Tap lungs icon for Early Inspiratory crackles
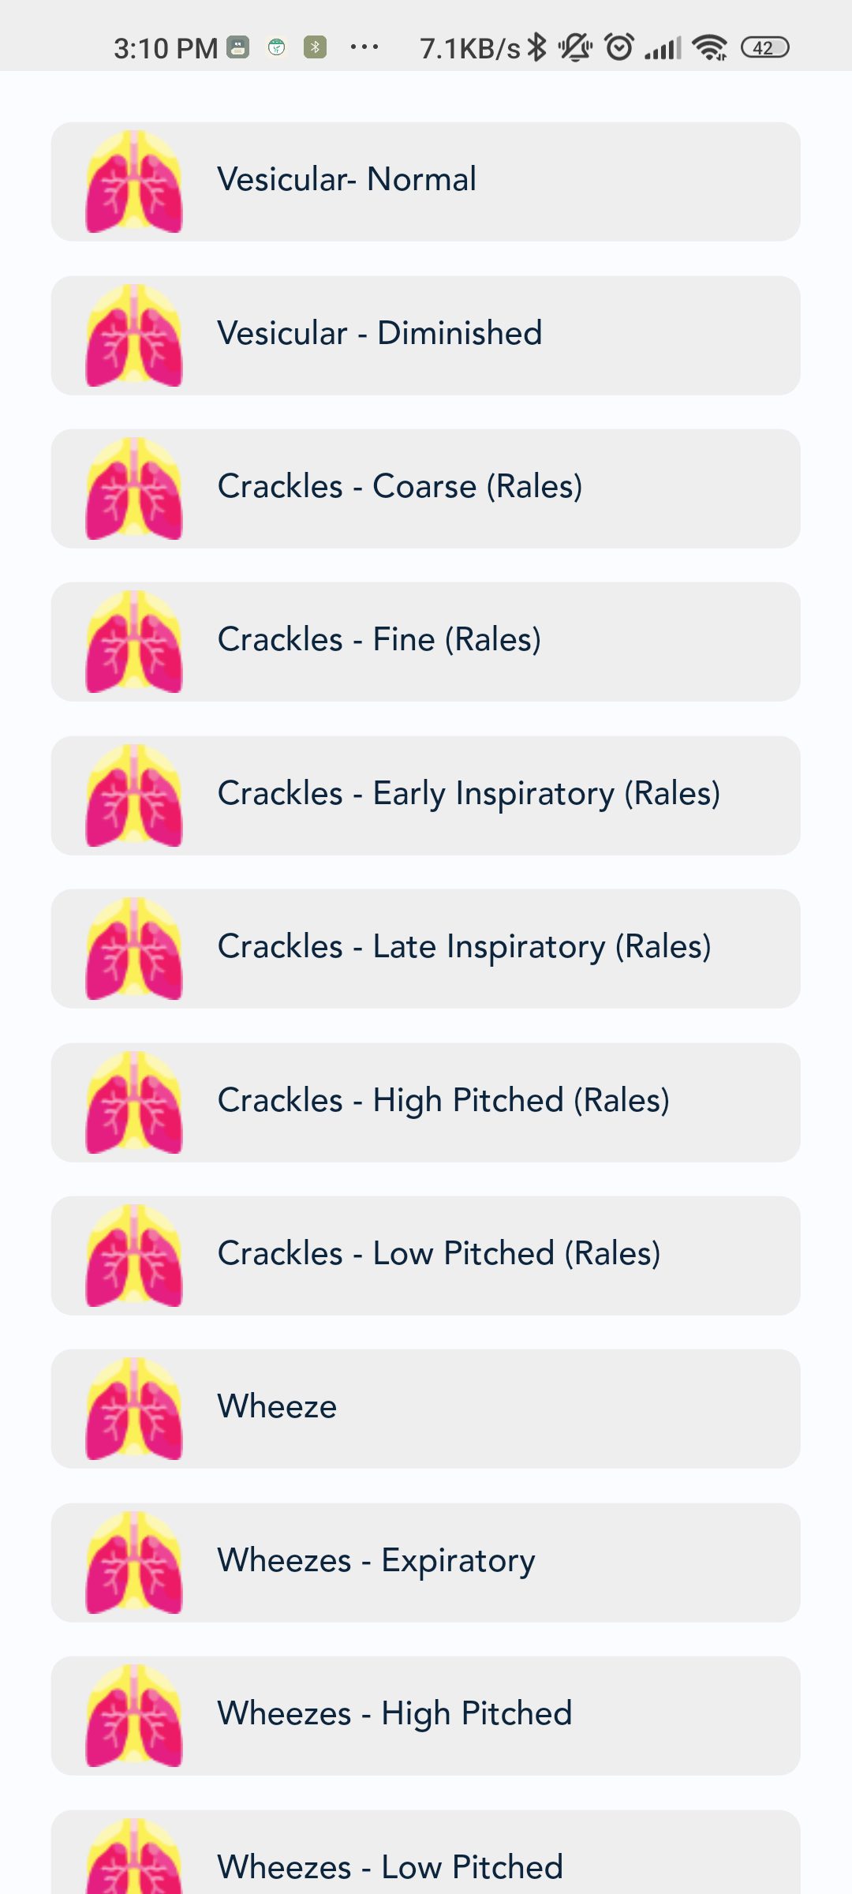 pyautogui.click(x=134, y=795)
